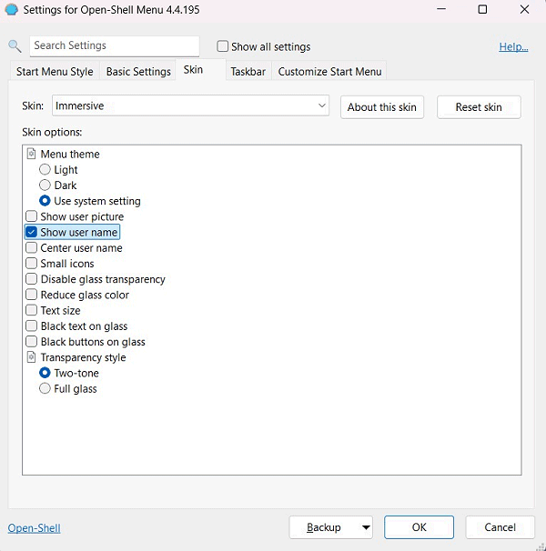
Task: Toggle the Show all settings checkbox
Action: tap(223, 46)
